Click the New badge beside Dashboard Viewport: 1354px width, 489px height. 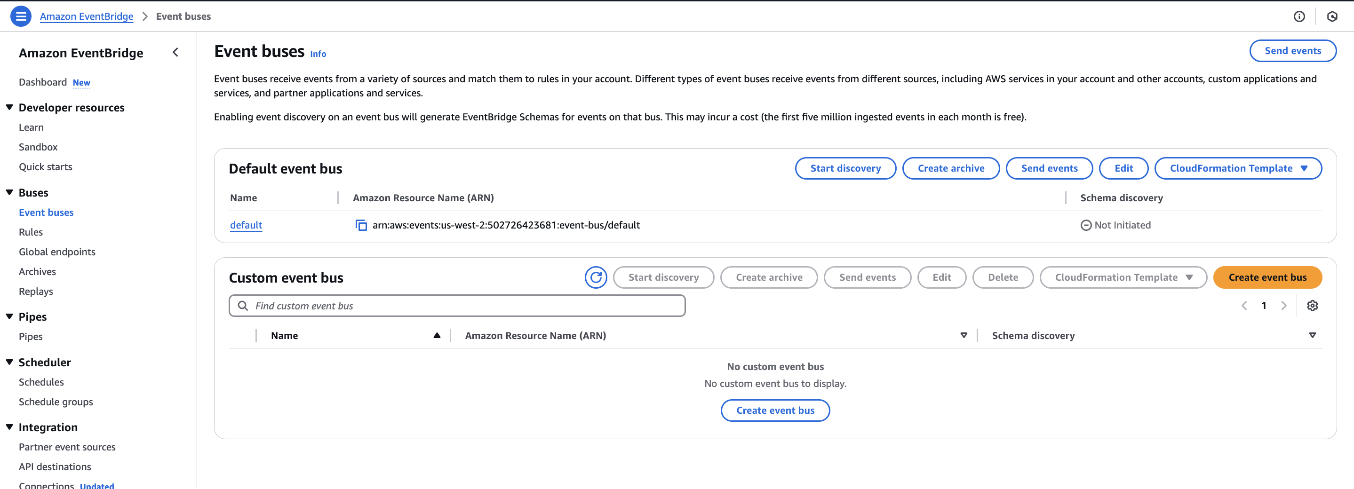[x=81, y=83]
